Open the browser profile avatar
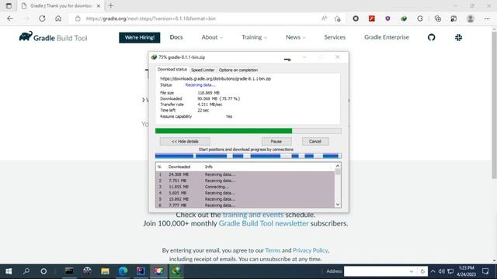The height and width of the screenshot is (279, 497). click(x=471, y=19)
